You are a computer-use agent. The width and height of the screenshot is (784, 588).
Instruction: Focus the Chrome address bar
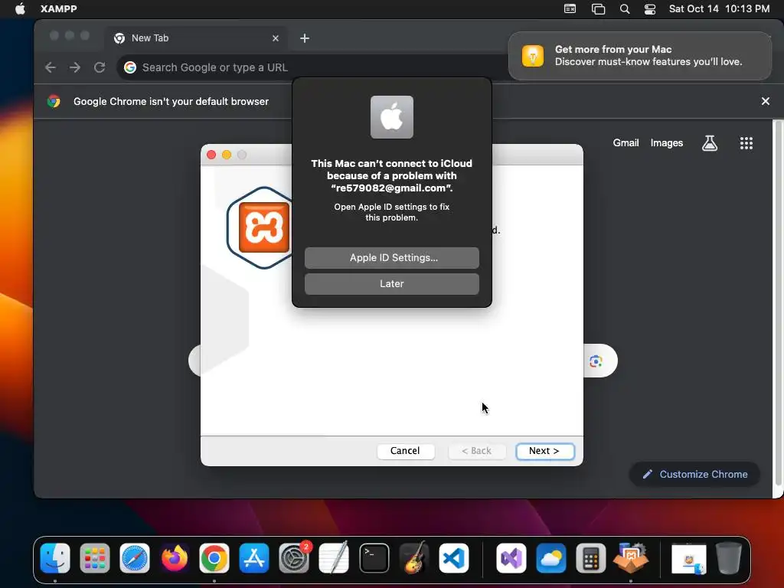point(312,67)
